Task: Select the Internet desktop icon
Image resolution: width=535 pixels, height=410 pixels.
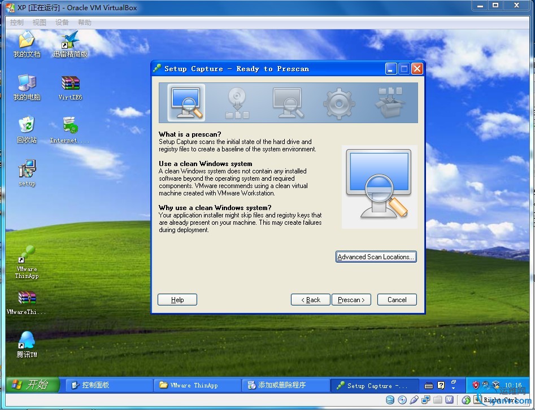Action: pos(70,130)
